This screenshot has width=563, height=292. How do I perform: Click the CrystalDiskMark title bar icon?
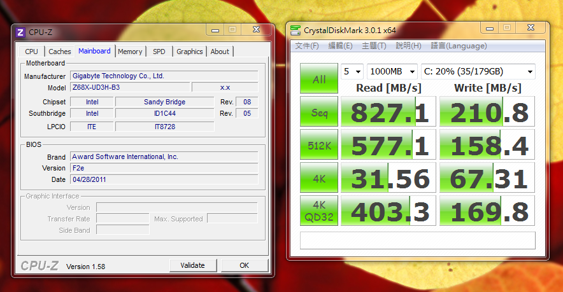pyautogui.click(x=295, y=31)
